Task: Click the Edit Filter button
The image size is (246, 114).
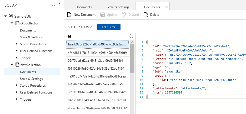Action: (108, 27)
